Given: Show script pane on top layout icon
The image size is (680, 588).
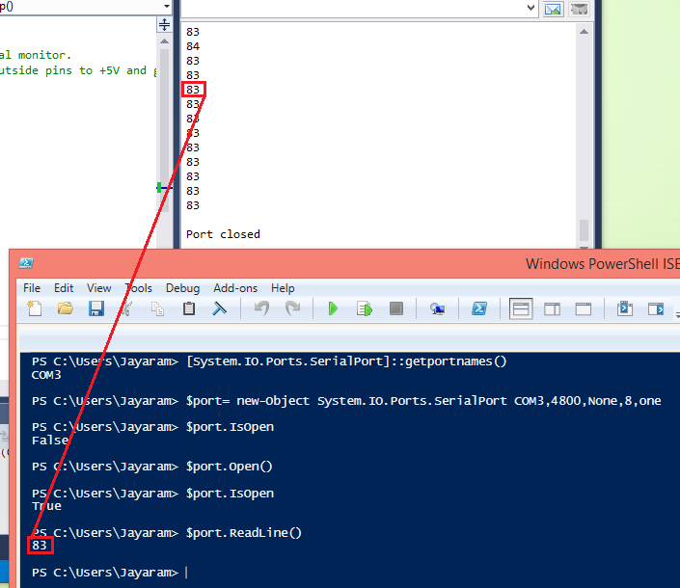Looking at the screenshot, I should point(521,308).
